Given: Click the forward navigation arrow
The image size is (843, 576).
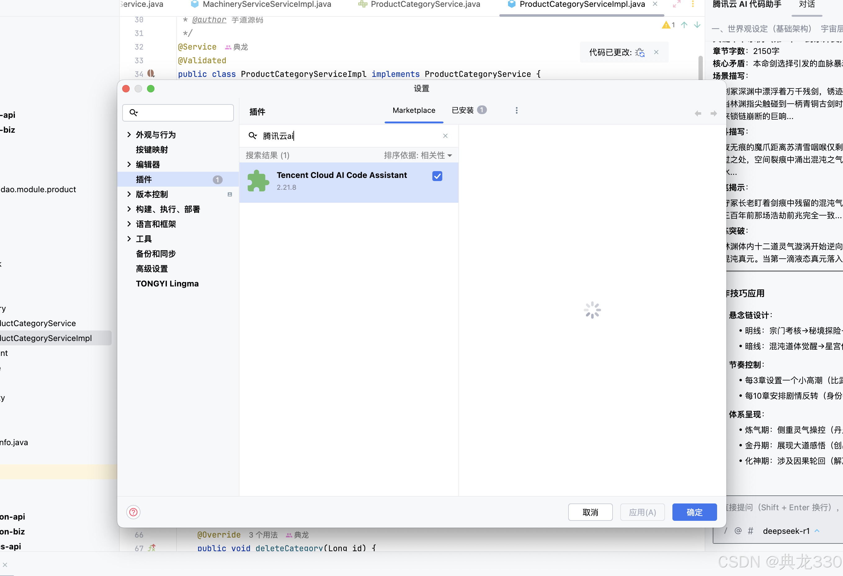Looking at the screenshot, I should pyautogui.click(x=713, y=113).
